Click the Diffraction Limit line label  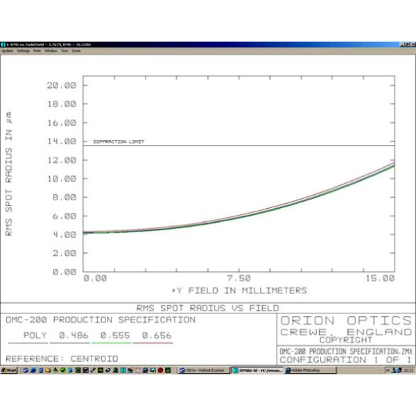click(x=119, y=141)
